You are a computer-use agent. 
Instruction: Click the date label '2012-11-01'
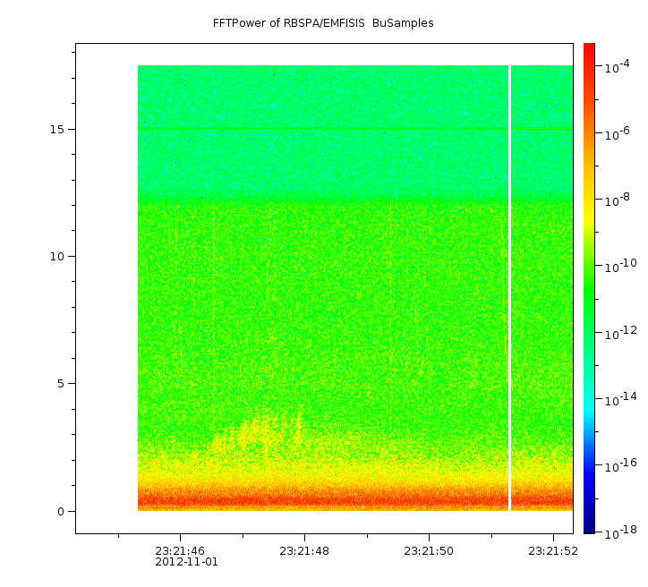coord(186,562)
